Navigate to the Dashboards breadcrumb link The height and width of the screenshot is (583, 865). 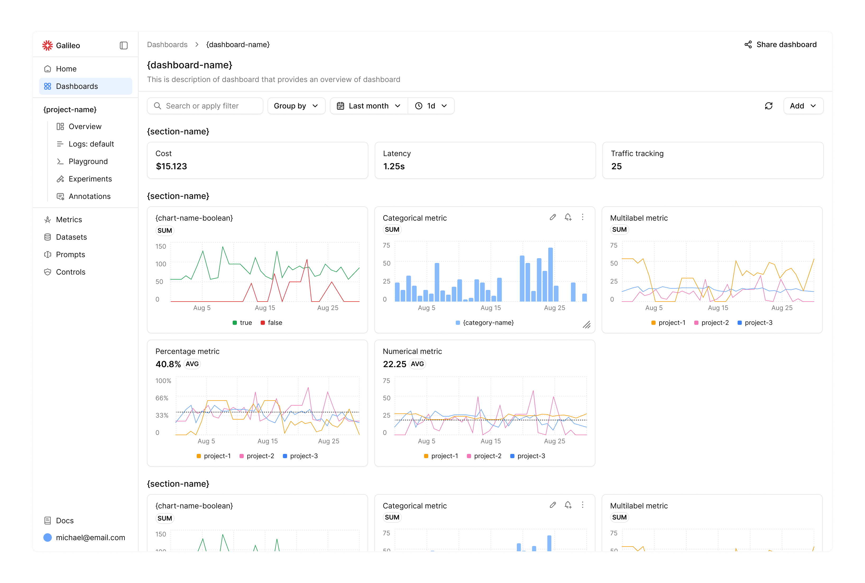(167, 45)
